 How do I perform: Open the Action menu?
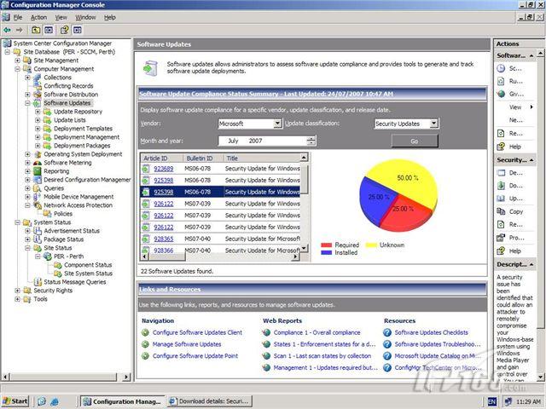(38, 17)
